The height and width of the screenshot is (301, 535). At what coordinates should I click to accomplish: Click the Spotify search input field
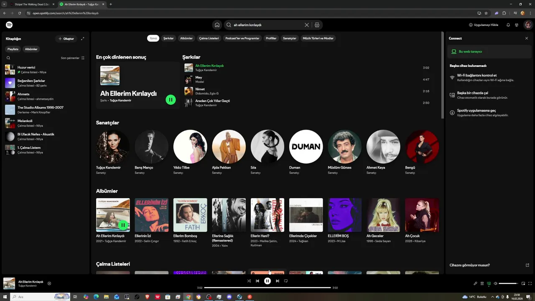[268, 25]
